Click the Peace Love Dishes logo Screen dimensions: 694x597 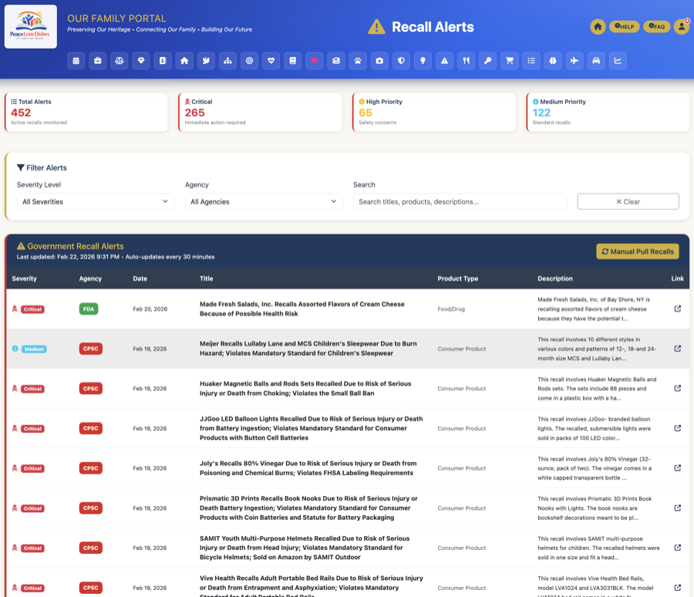[x=31, y=26]
